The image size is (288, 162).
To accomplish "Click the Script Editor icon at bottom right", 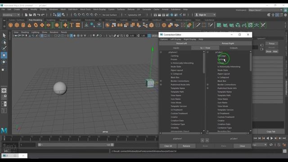I will pyautogui.click(x=285, y=151).
